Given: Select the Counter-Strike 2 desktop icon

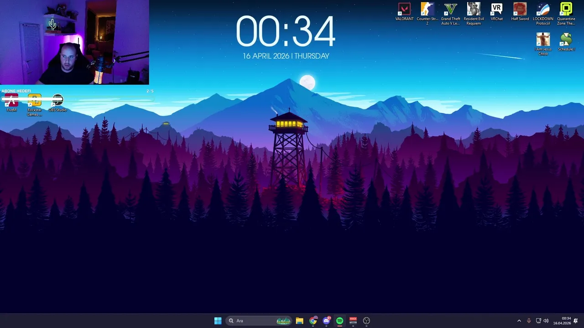Looking at the screenshot, I should click(x=427, y=14).
